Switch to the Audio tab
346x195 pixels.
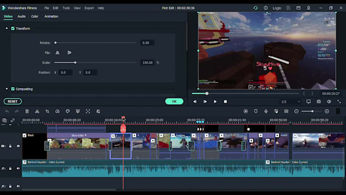click(21, 16)
